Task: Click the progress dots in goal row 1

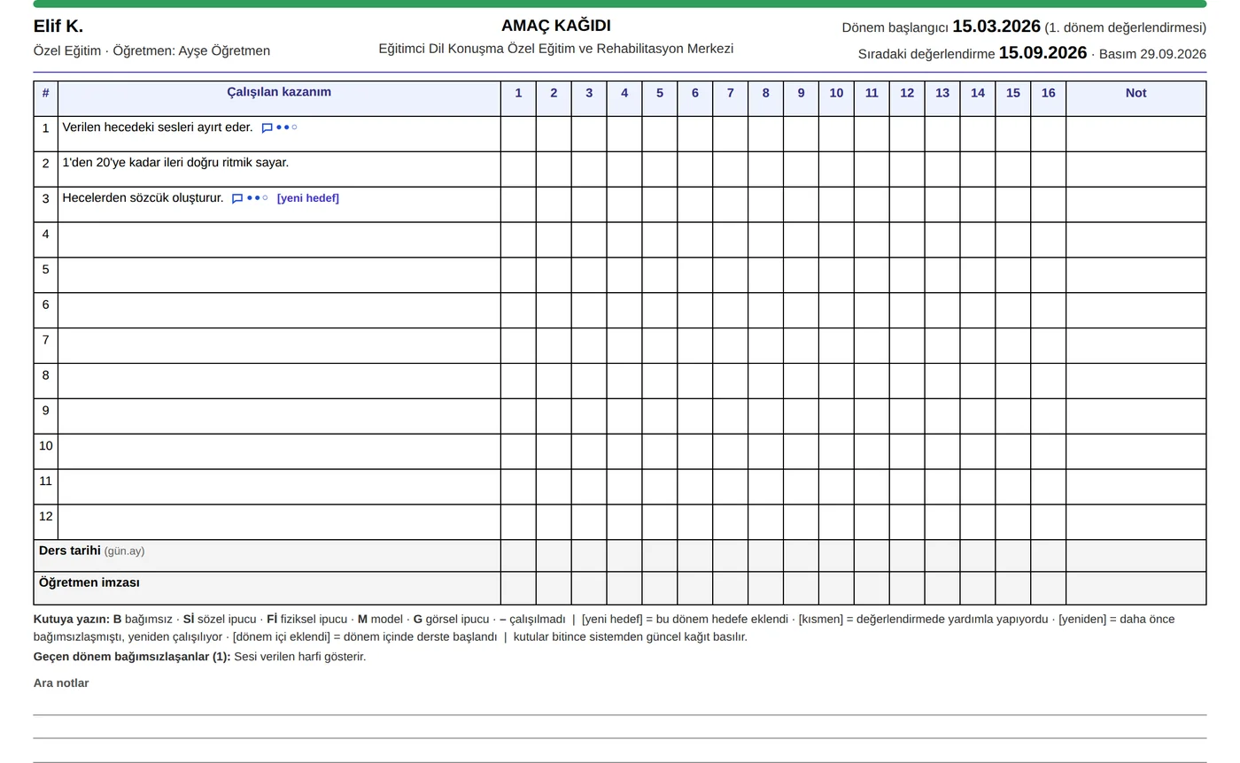Action: click(286, 127)
